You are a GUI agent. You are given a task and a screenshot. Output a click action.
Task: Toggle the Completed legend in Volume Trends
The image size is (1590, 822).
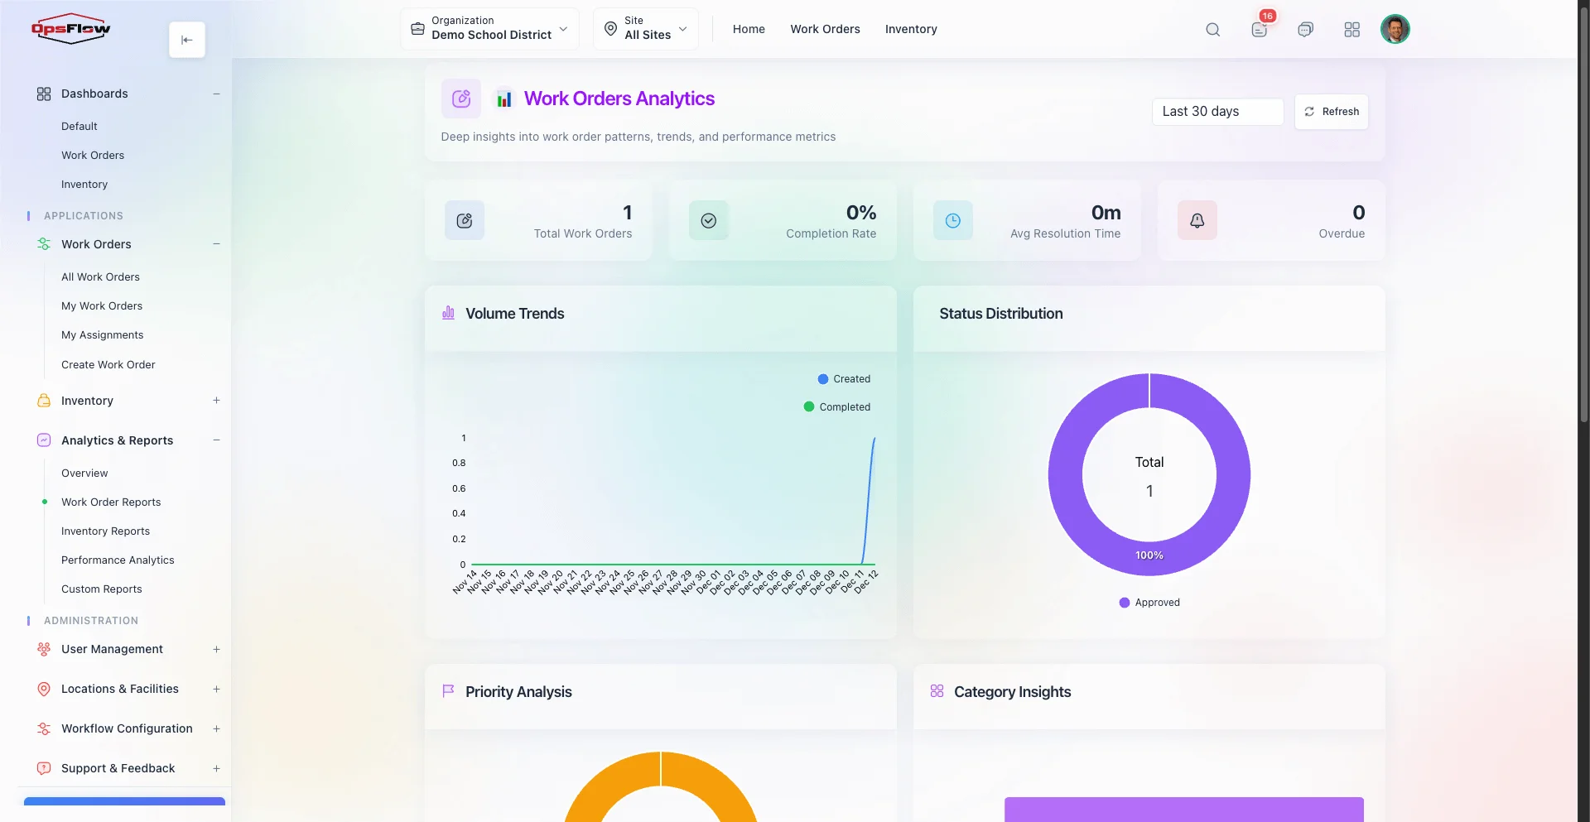pyautogui.click(x=837, y=406)
